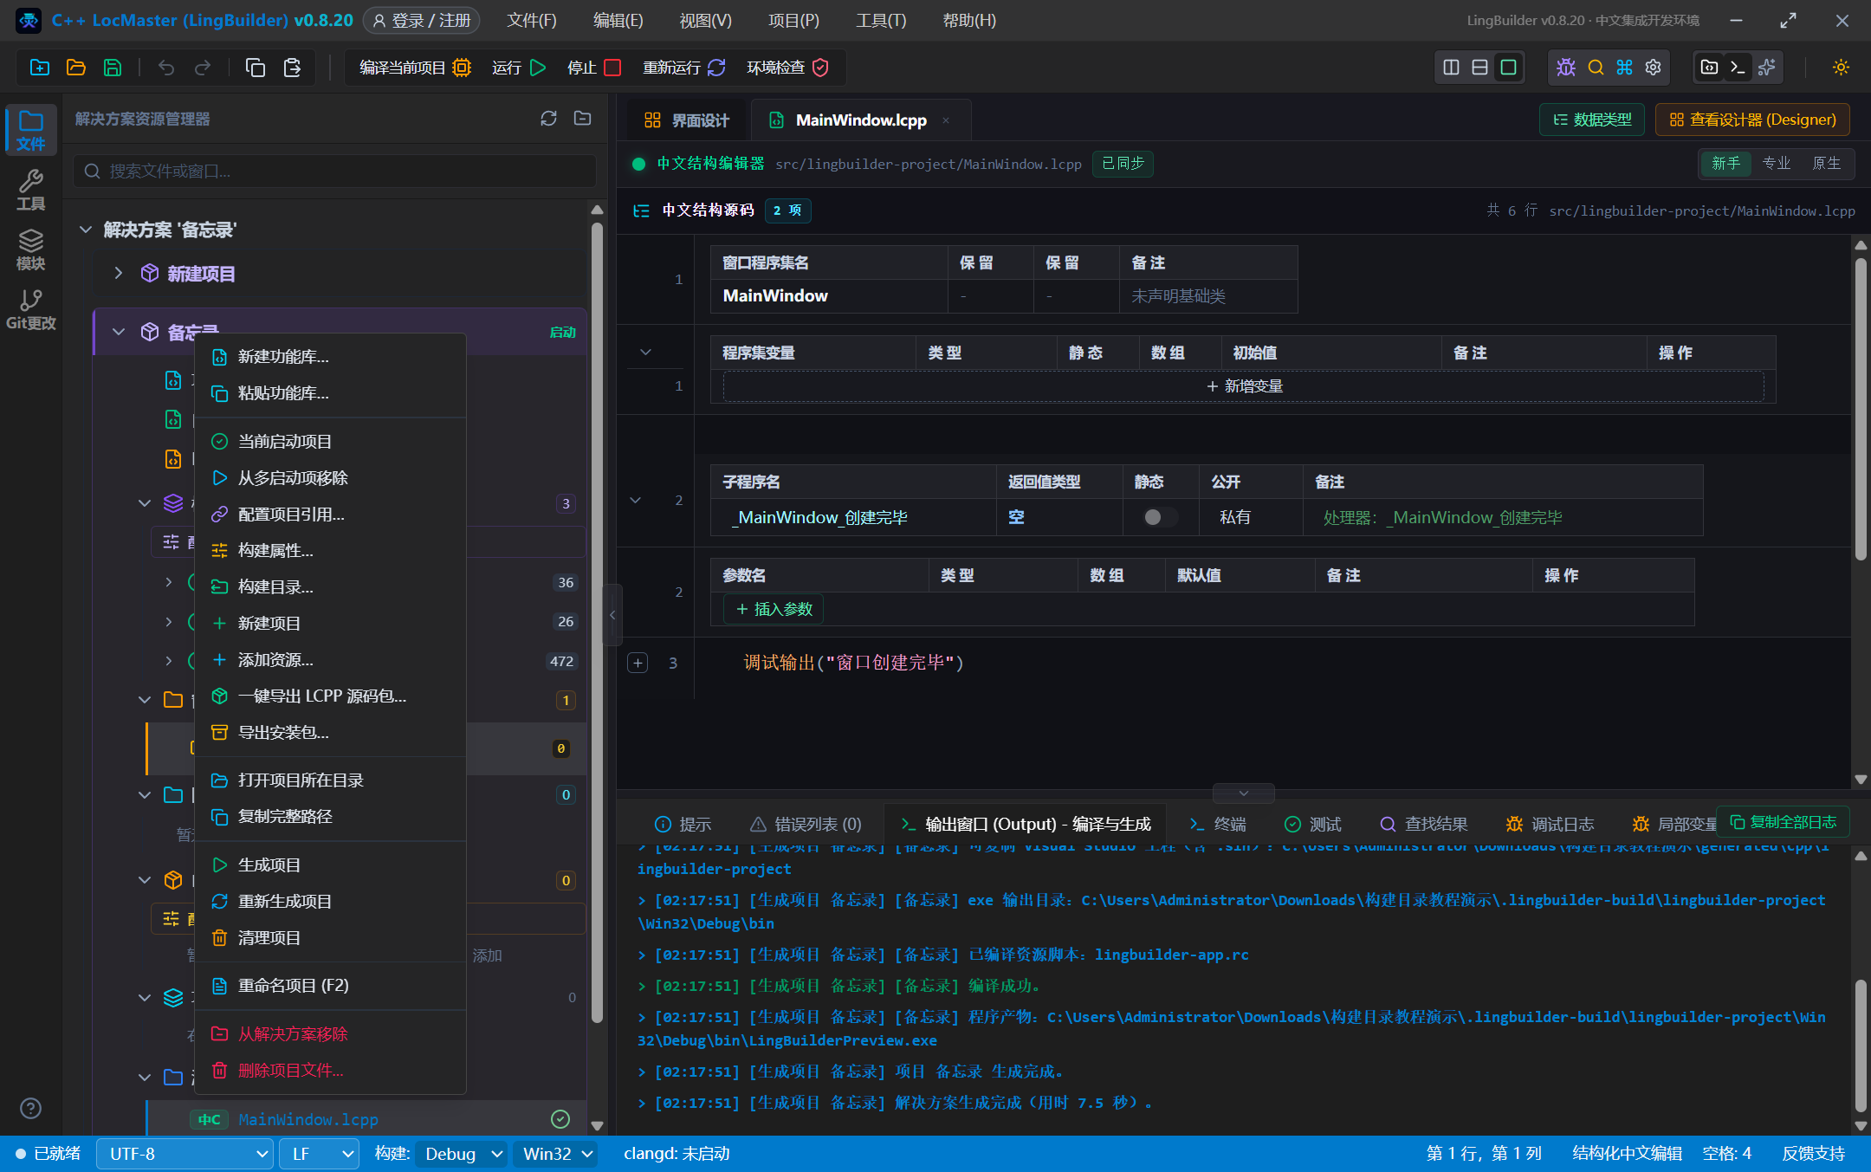The width and height of the screenshot is (1871, 1172).
Task: Choose 重新生成项目 from context menu
Action: (330, 902)
